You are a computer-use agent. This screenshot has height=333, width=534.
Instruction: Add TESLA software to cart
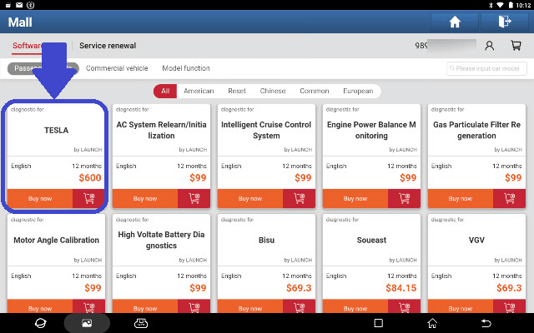click(x=88, y=199)
